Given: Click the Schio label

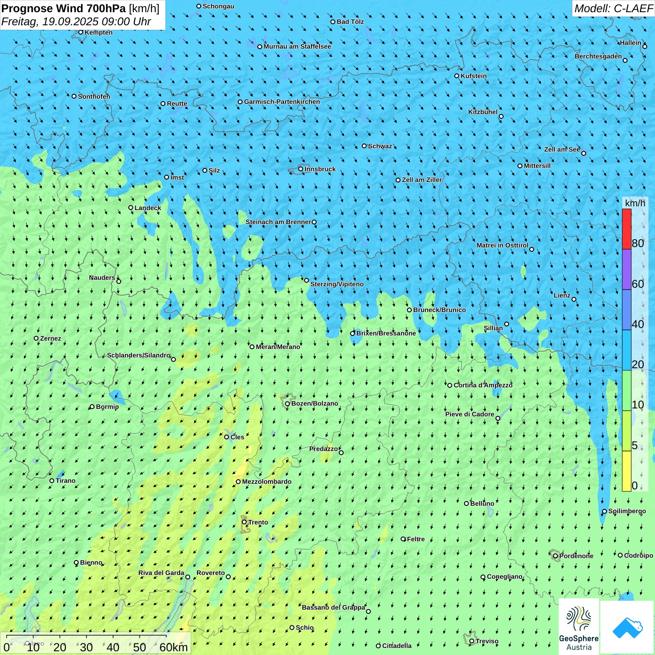Looking at the screenshot, I should (305, 627).
